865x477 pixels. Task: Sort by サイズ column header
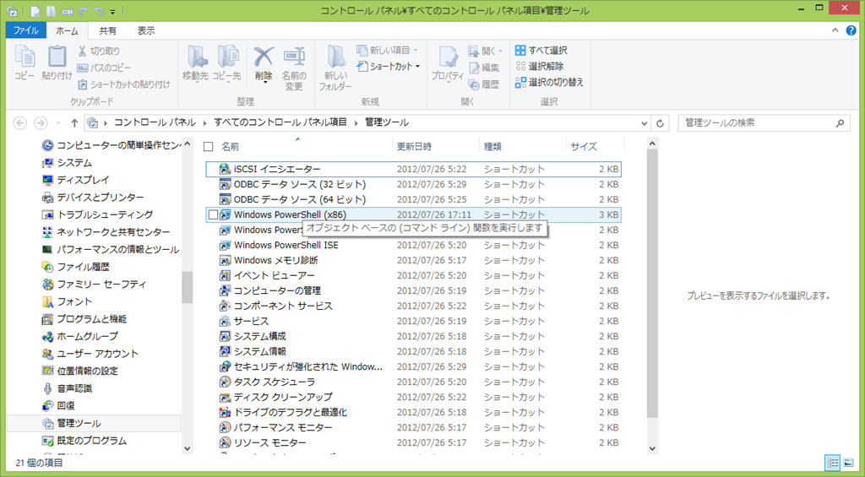point(596,147)
